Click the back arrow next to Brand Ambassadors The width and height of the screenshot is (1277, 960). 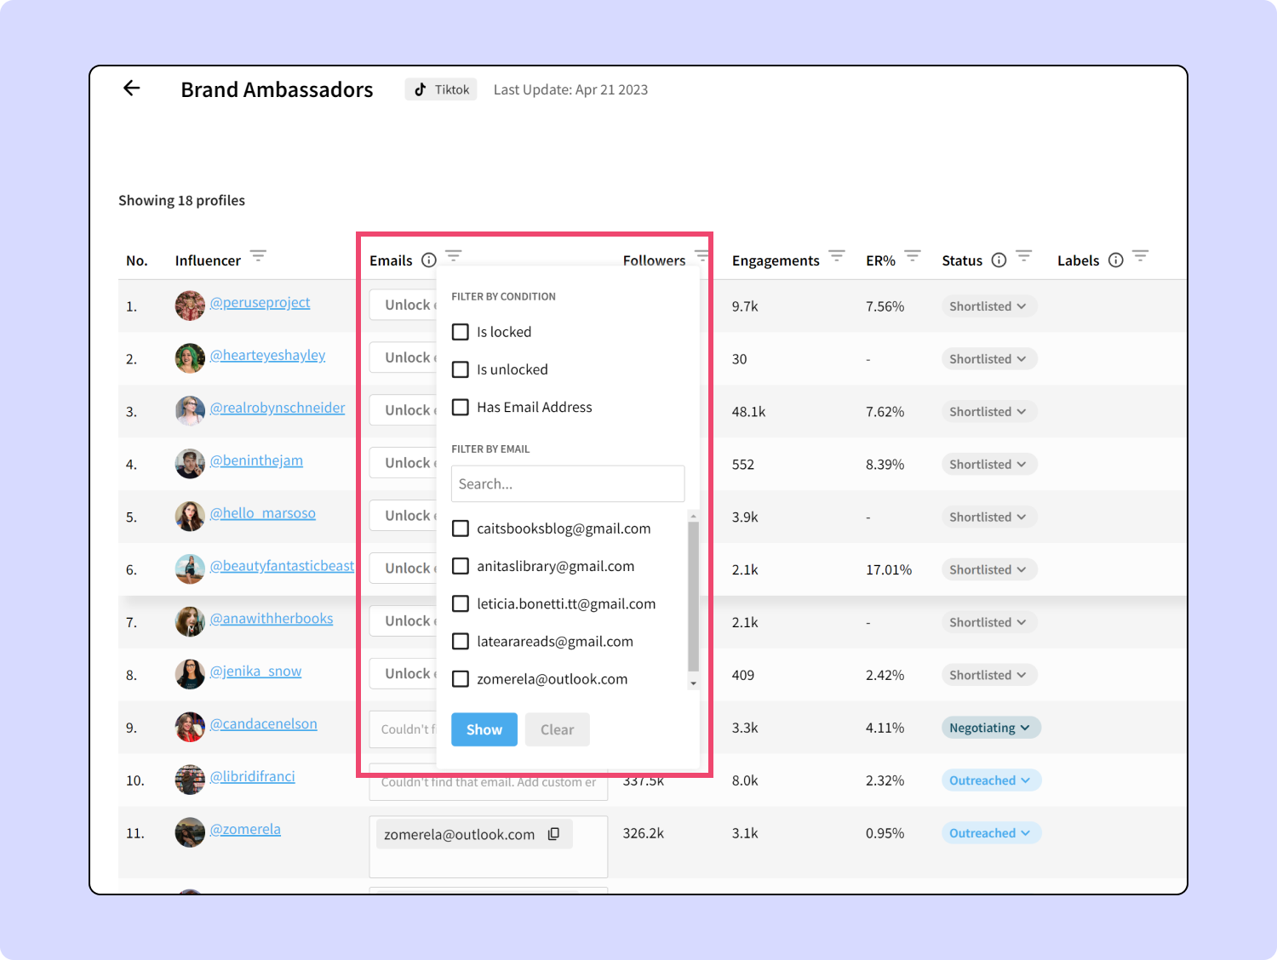[x=132, y=88]
